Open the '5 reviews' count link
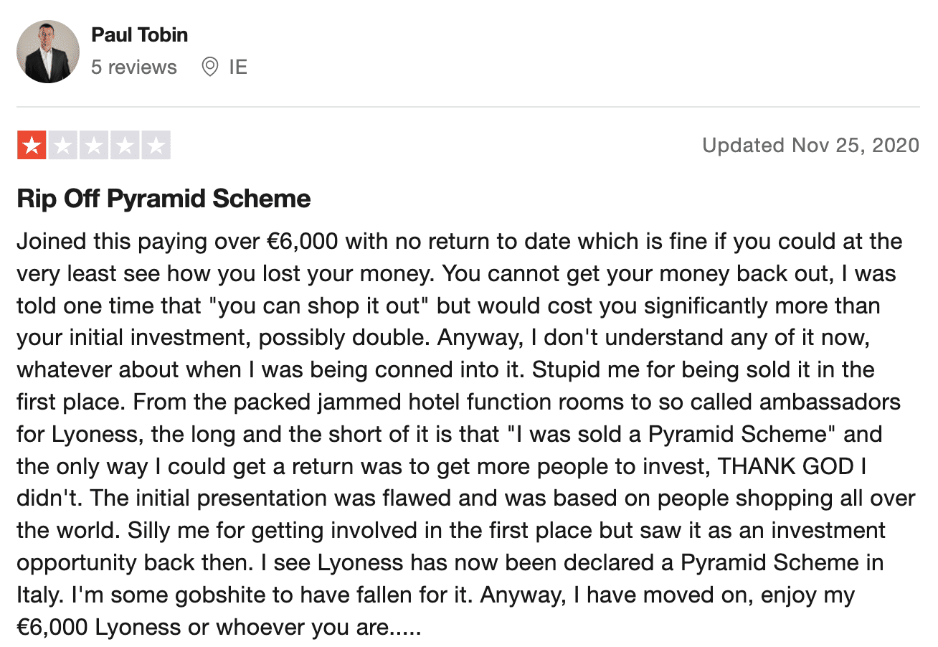The image size is (938, 647). pyautogui.click(x=134, y=67)
